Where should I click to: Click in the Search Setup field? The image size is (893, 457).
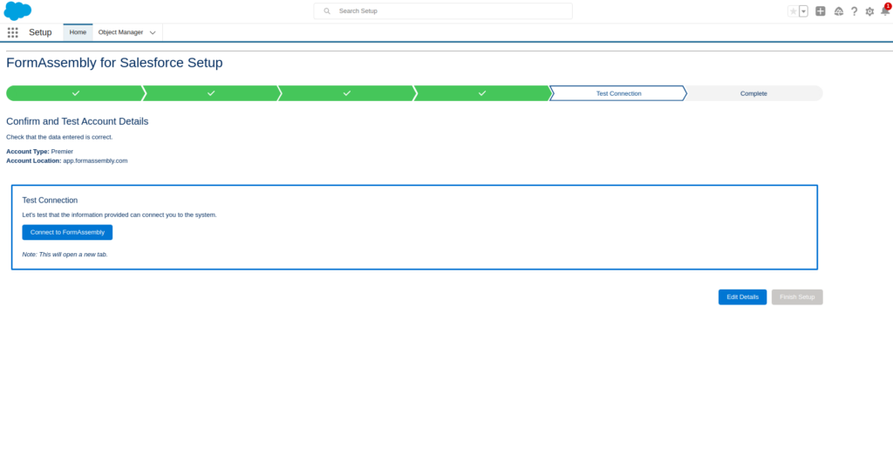[443, 11]
